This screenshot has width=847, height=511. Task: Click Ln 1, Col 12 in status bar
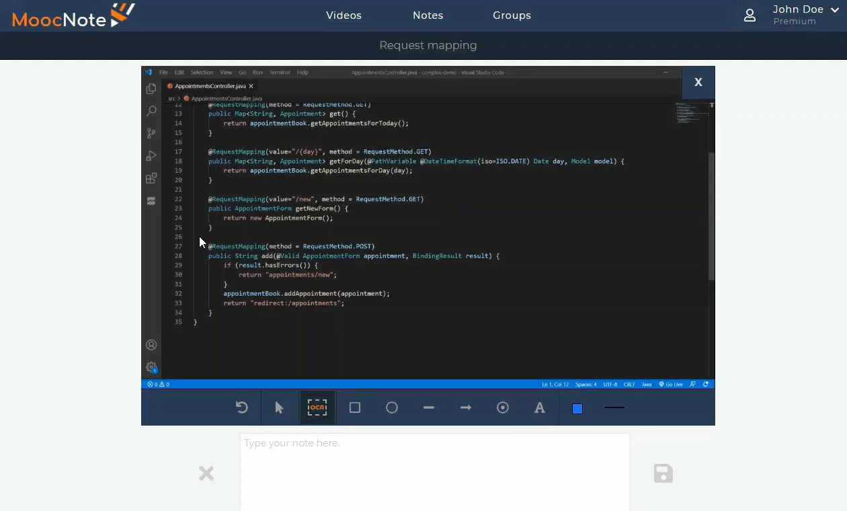click(x=555, y=385)
